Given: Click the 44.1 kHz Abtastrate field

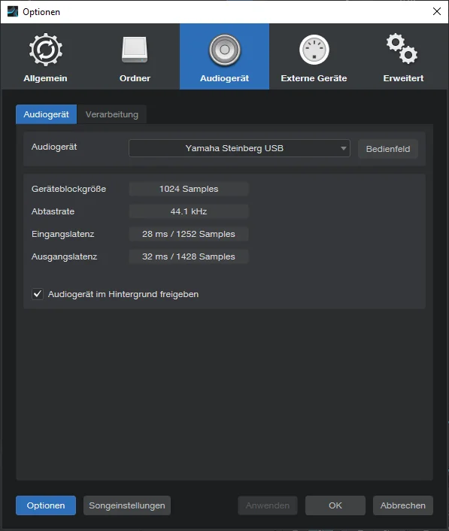Looking at the screenshot, I should pyautogui.click(x=189, y=211).
